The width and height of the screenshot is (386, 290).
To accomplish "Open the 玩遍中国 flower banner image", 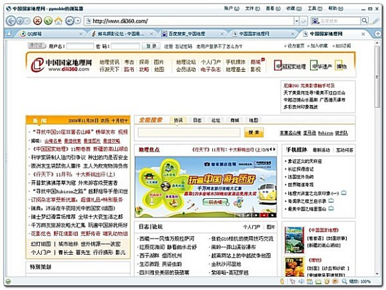I will [206, 187].
